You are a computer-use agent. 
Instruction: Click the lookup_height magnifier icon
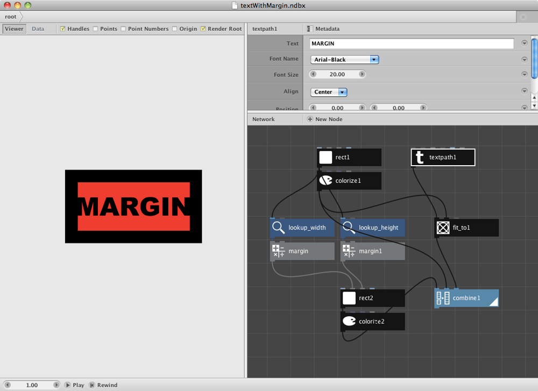[x=349, y=228]
